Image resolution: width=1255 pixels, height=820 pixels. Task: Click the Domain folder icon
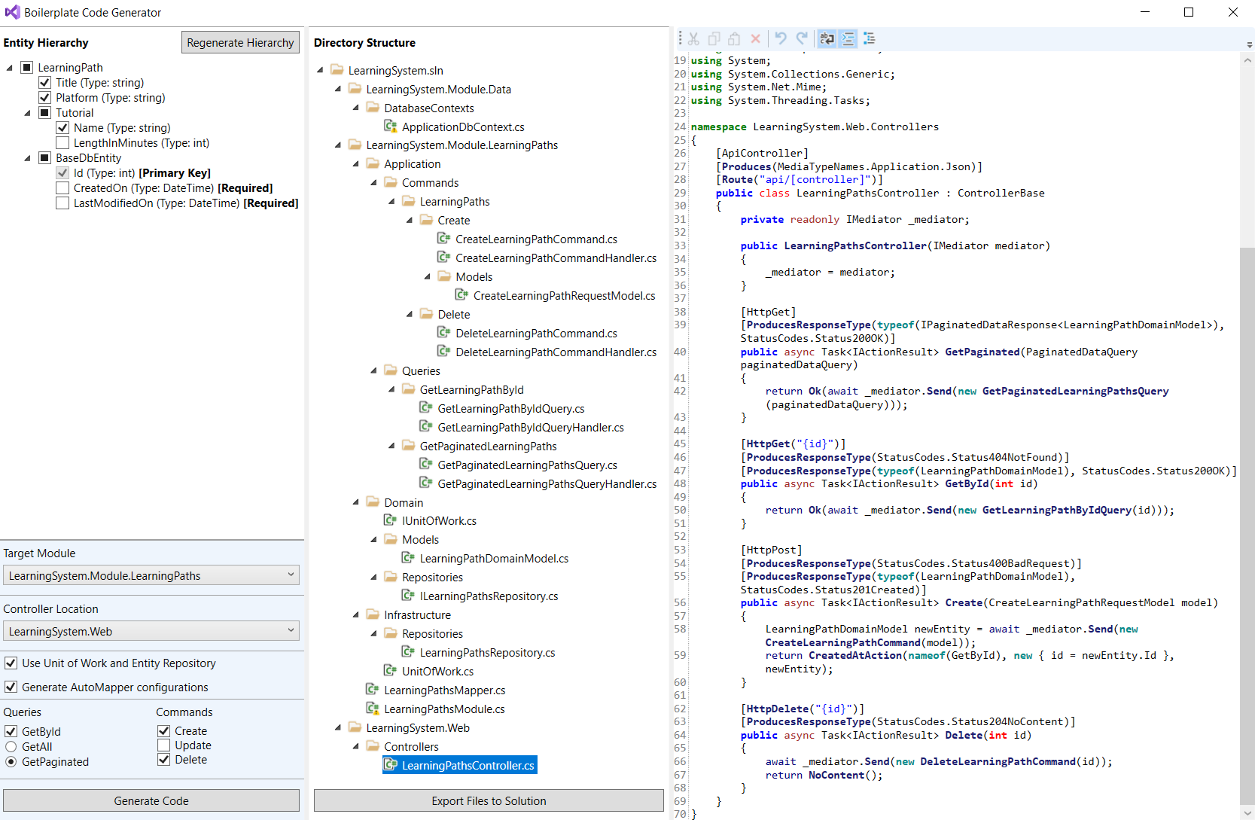pyautogui.click(x=372, y=502)
